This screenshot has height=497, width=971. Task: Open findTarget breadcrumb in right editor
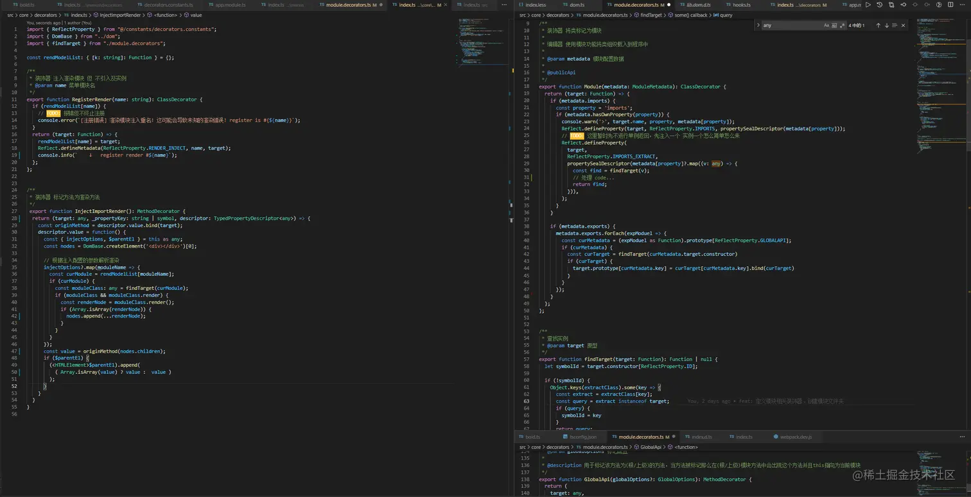coord(648,15)
